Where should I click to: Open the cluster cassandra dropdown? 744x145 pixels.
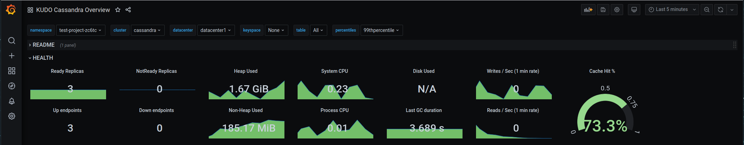coord(147,30)
